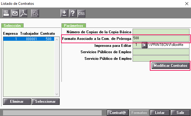
Task: Click the Servicio Público de Empleo field
Action: click(161, 59)
